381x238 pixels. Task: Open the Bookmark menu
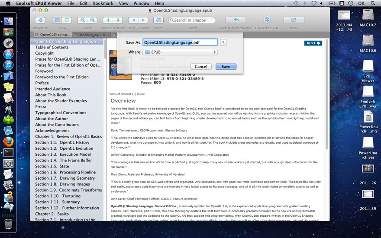(x=103, y=3)
